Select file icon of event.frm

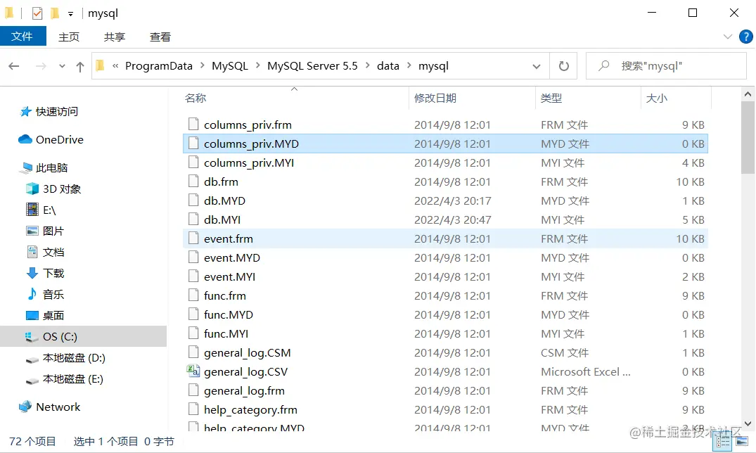coord(193,238)
